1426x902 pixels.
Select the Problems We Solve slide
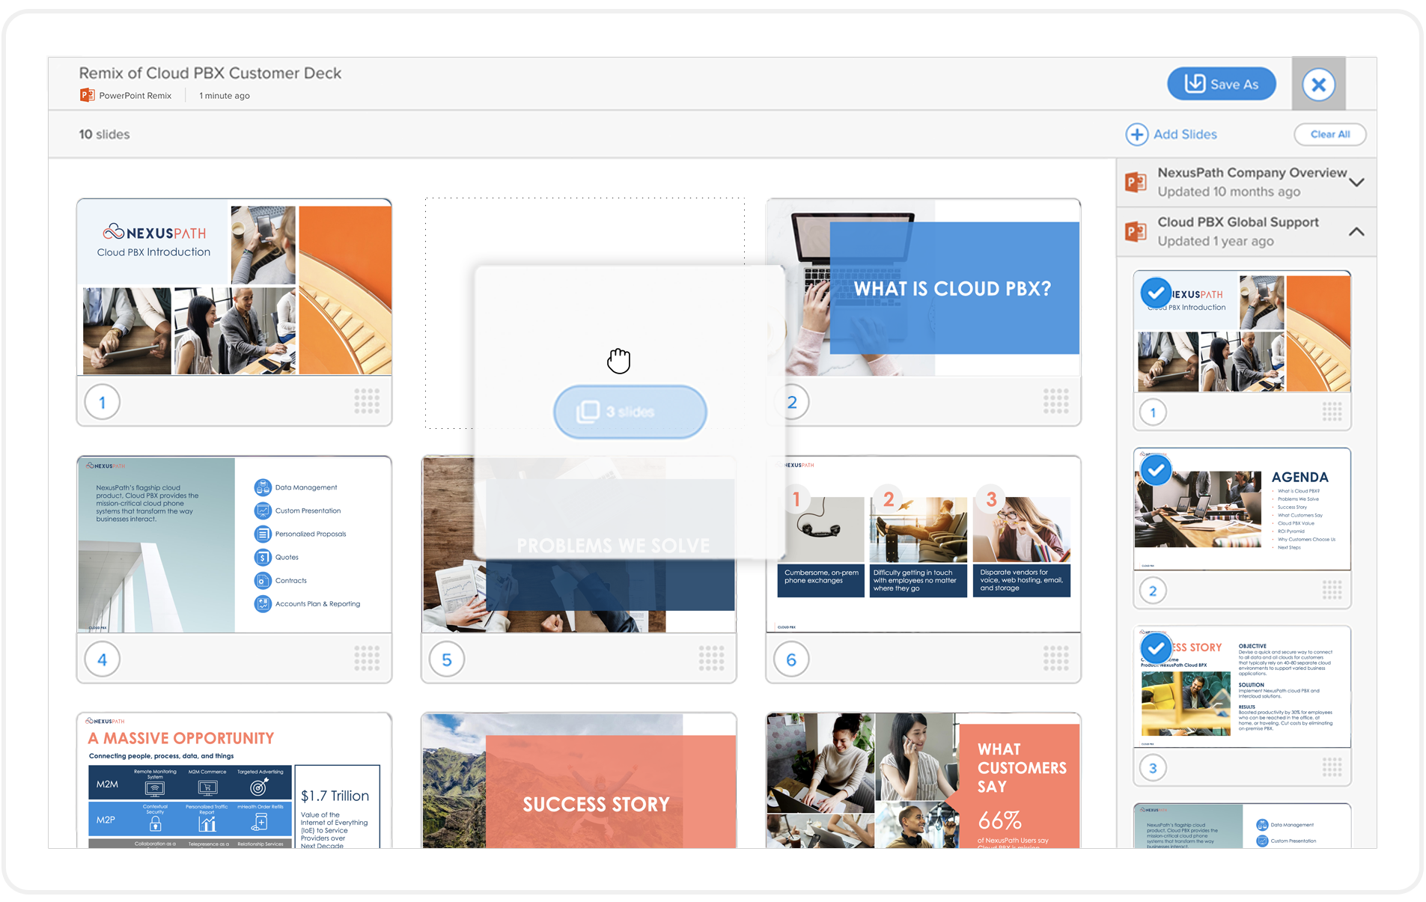[x=579, y=545]
